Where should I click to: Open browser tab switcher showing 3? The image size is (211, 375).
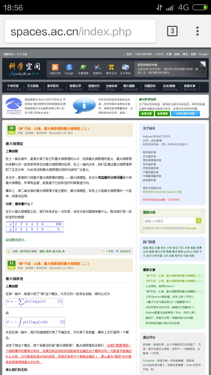tap(172, 31)
